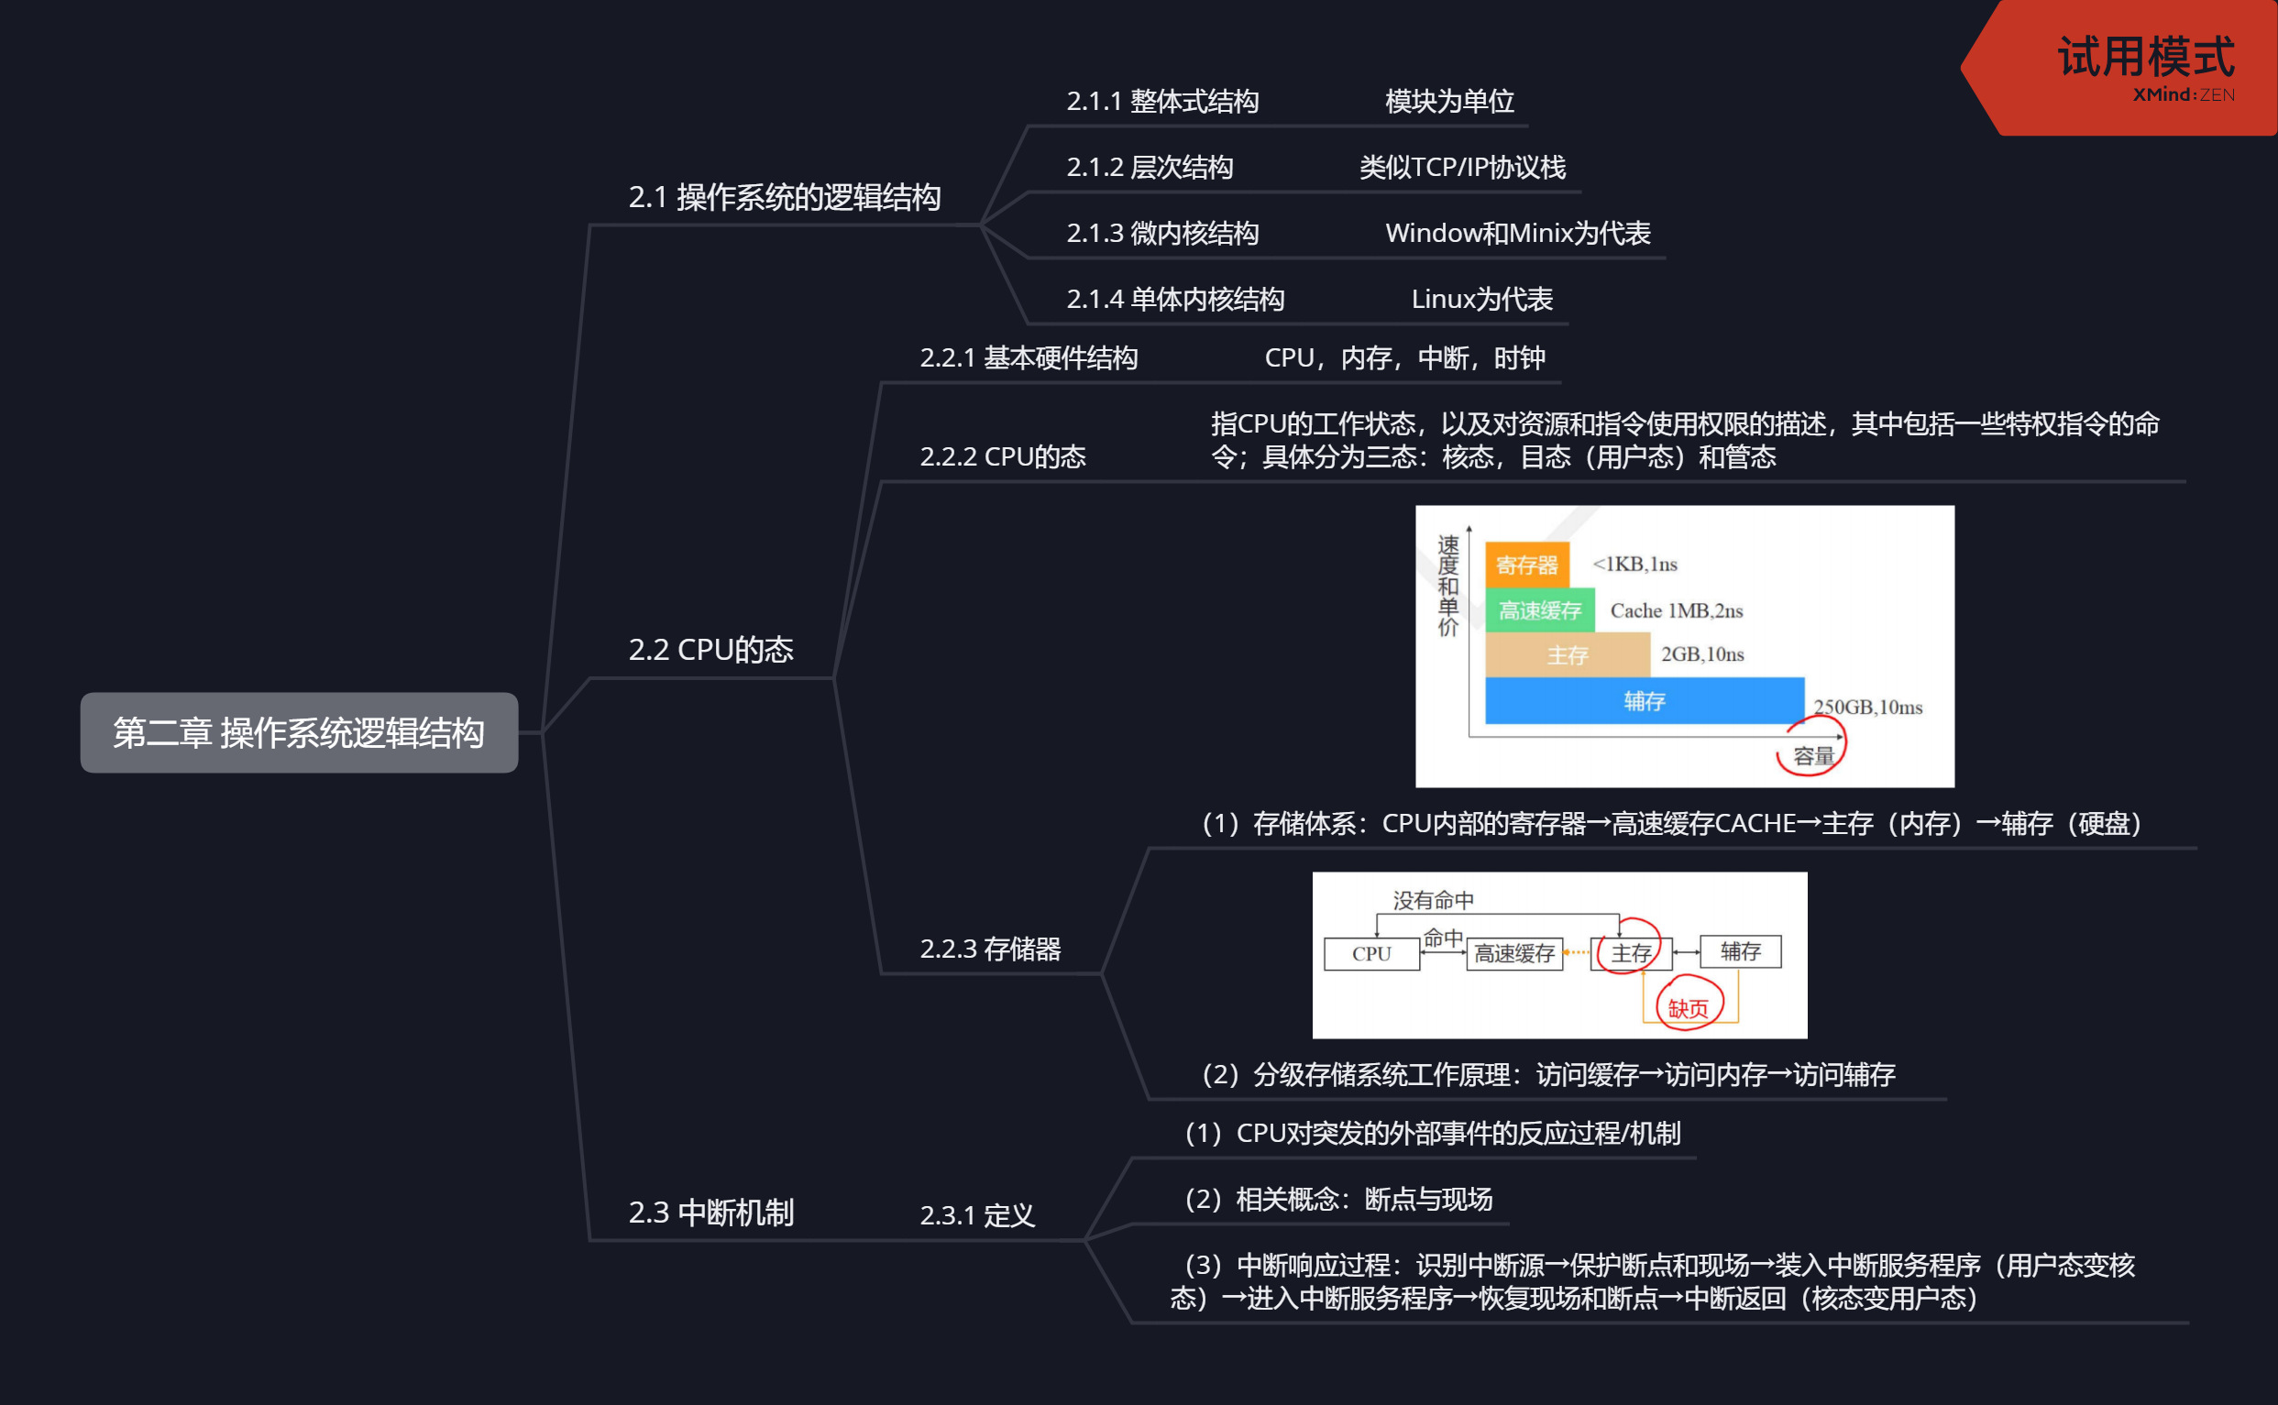
Task: Click subtopic 2.3.1 定义
Action: click(x=977, y=1215)
